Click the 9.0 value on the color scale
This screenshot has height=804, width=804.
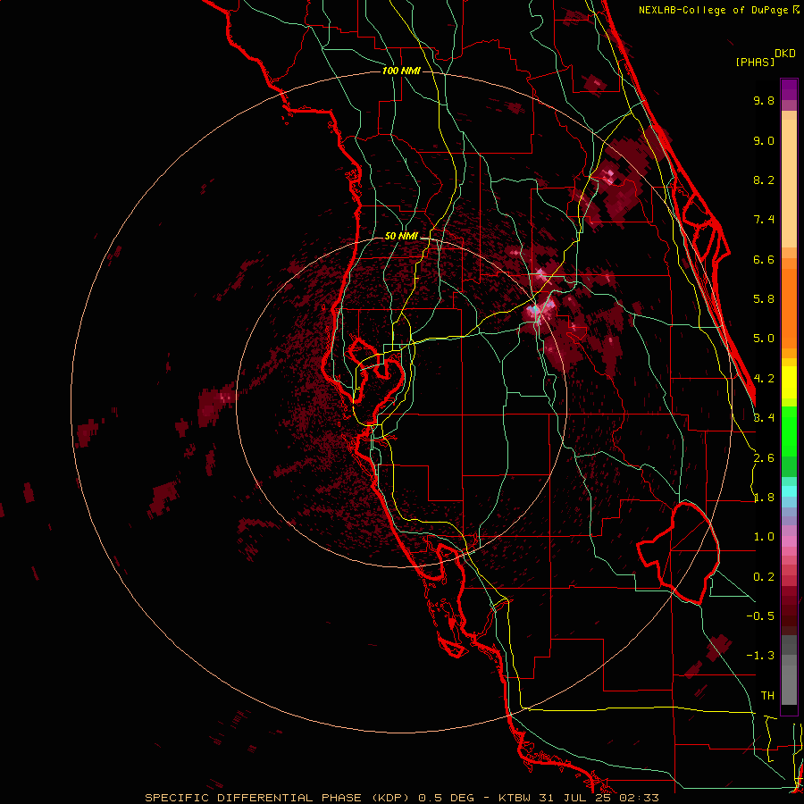click(764, 140)
